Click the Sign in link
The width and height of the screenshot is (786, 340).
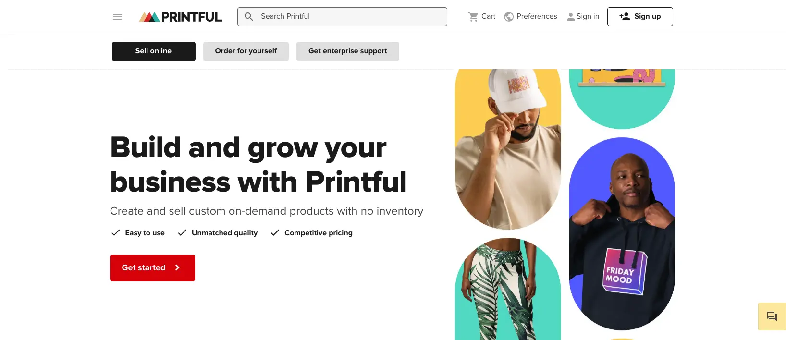click(x=587, y=16)
